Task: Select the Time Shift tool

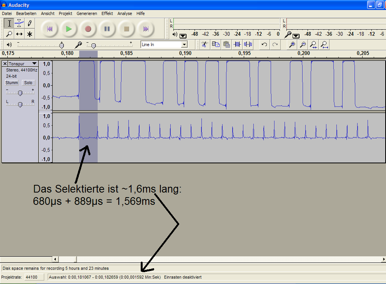Action: 19,34
